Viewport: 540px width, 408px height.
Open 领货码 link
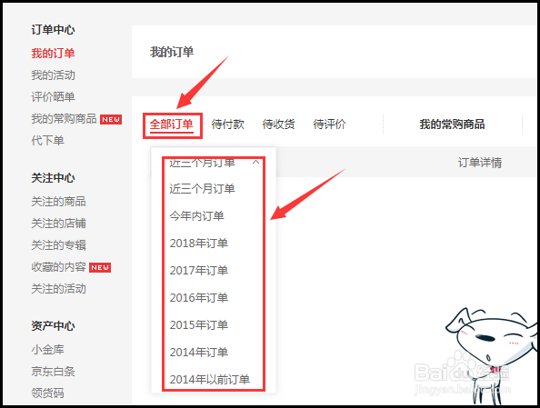click(x=47, y=393)
